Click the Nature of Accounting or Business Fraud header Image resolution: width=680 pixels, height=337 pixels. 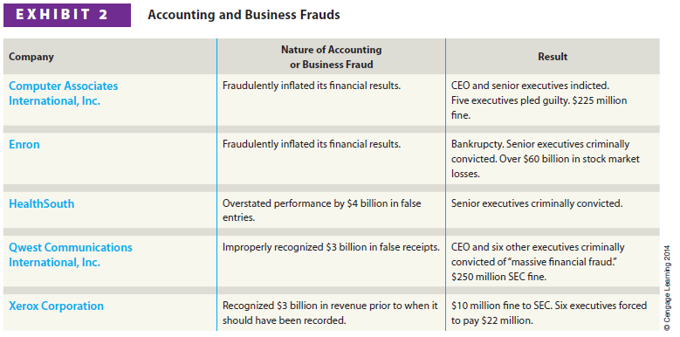click(x=332, y=57)
